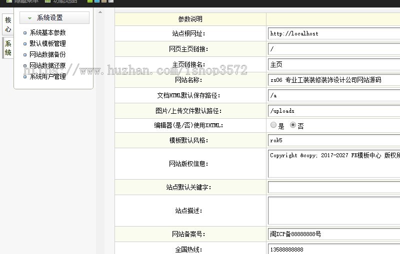Switch to the 核心 vertical tab
Viewport: 400px width, 254px height.
[8, 24]
